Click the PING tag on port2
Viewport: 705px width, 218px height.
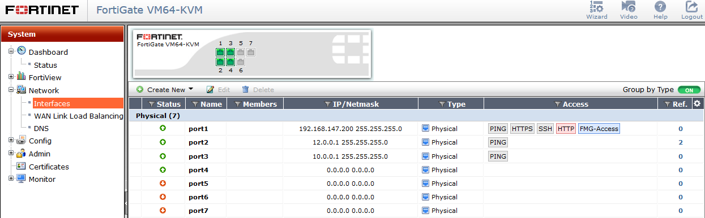click(498, 142)
